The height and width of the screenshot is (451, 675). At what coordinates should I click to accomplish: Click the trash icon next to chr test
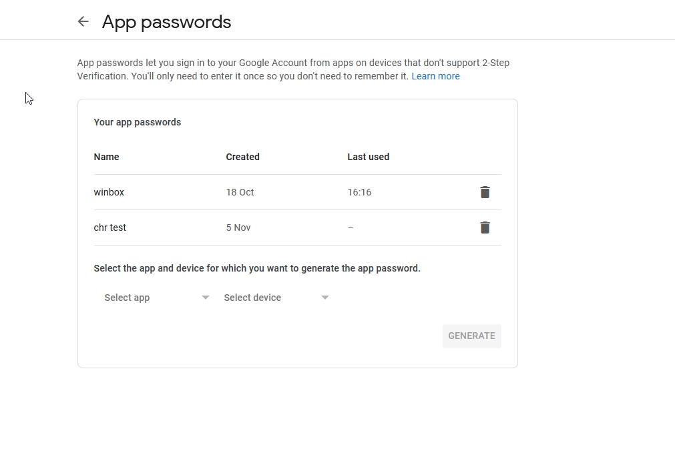click(485, 228)
